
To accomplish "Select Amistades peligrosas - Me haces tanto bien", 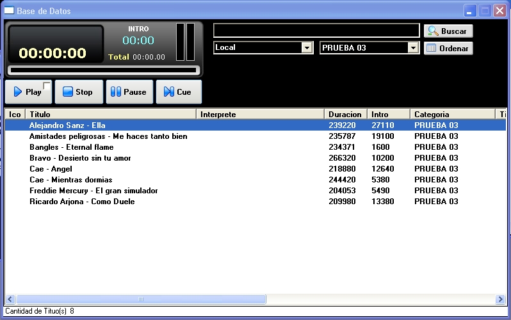I will coord(255,136).
